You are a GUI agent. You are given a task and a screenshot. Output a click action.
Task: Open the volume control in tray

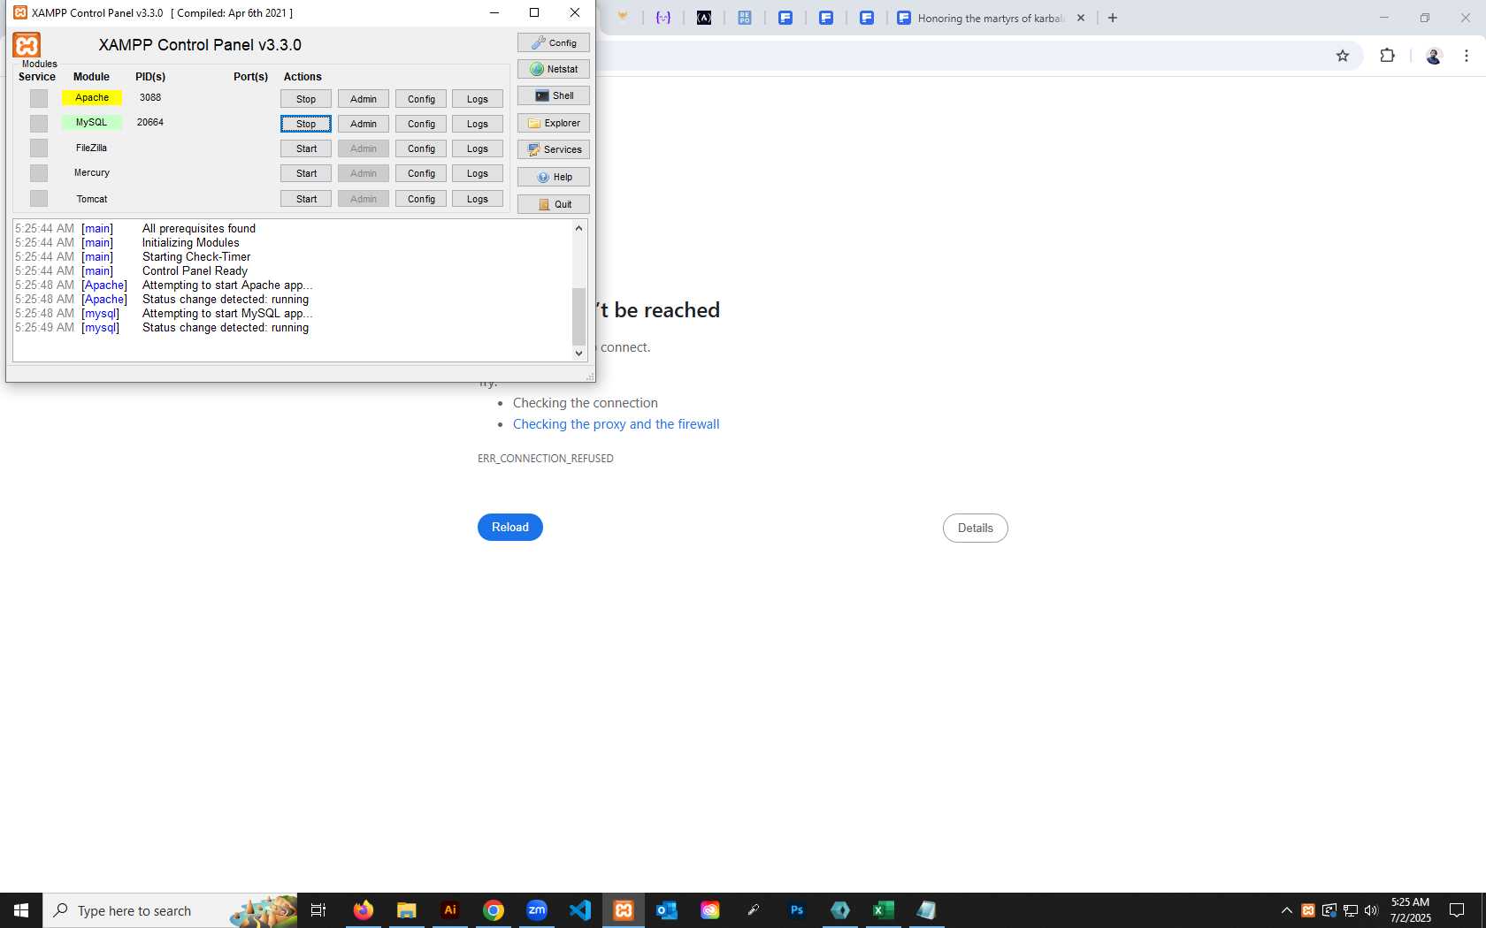[x=1372, y=910]
